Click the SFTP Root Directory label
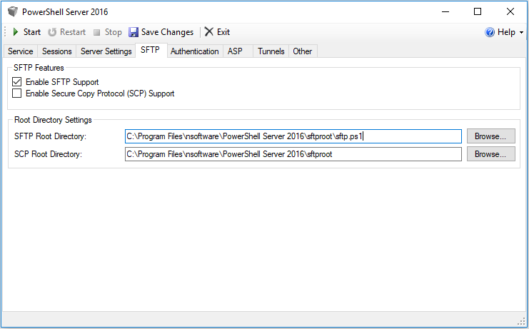The height and width of the screenshot is (329, 529). 50,136
